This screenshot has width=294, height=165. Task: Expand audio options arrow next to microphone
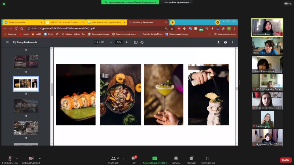[x=17, y=158]
